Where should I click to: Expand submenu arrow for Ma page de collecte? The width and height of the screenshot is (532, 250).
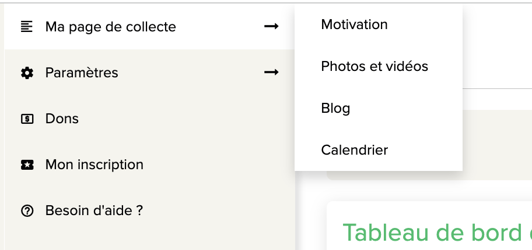pos(271,27)
